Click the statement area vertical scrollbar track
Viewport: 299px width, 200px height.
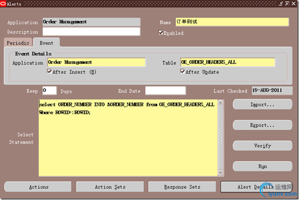click(x=220, y=137)
